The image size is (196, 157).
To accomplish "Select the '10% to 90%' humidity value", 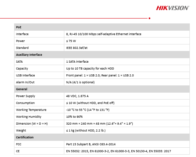I will pos(74,117).
